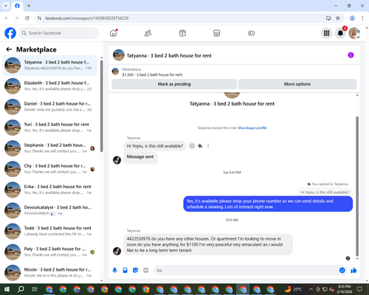Open the Marketplace storefront icon
This screenshot has width=369, height=295.
[217, 33]
